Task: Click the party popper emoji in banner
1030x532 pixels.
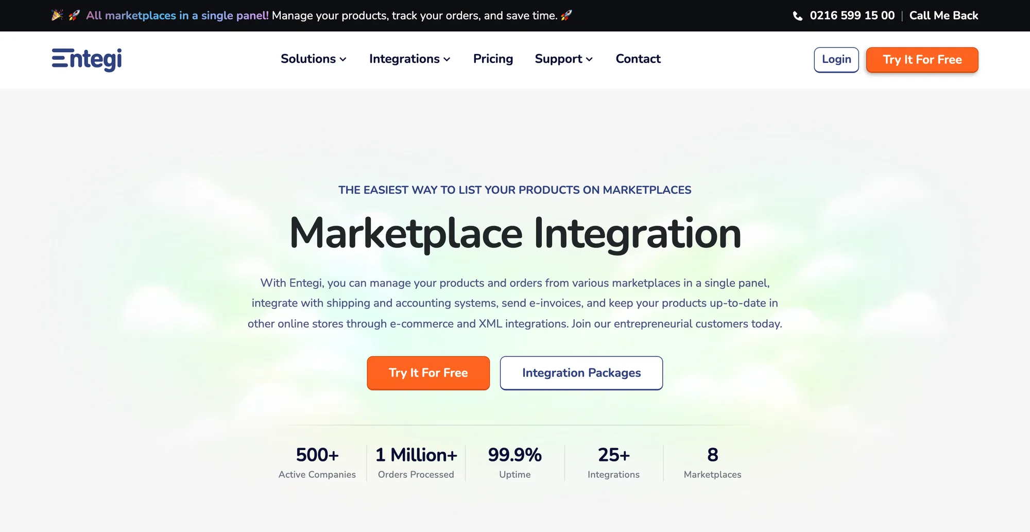Action: (x=57, y=15)
